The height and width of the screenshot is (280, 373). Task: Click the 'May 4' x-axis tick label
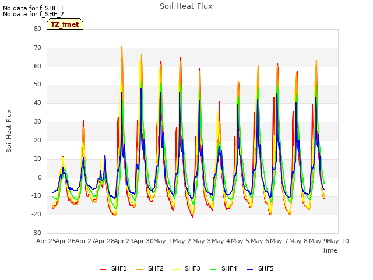(x=221, y=241)
